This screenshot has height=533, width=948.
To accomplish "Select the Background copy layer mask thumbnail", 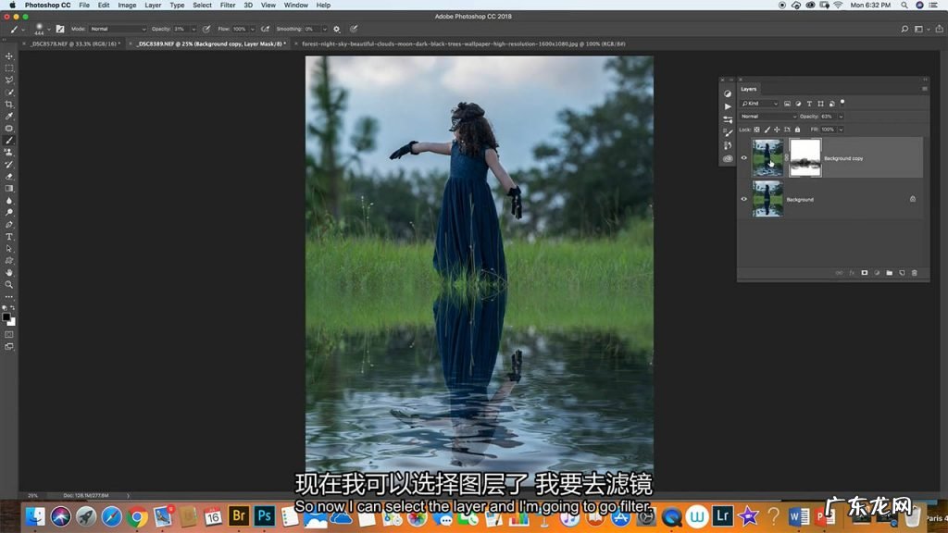I will 805,158.
